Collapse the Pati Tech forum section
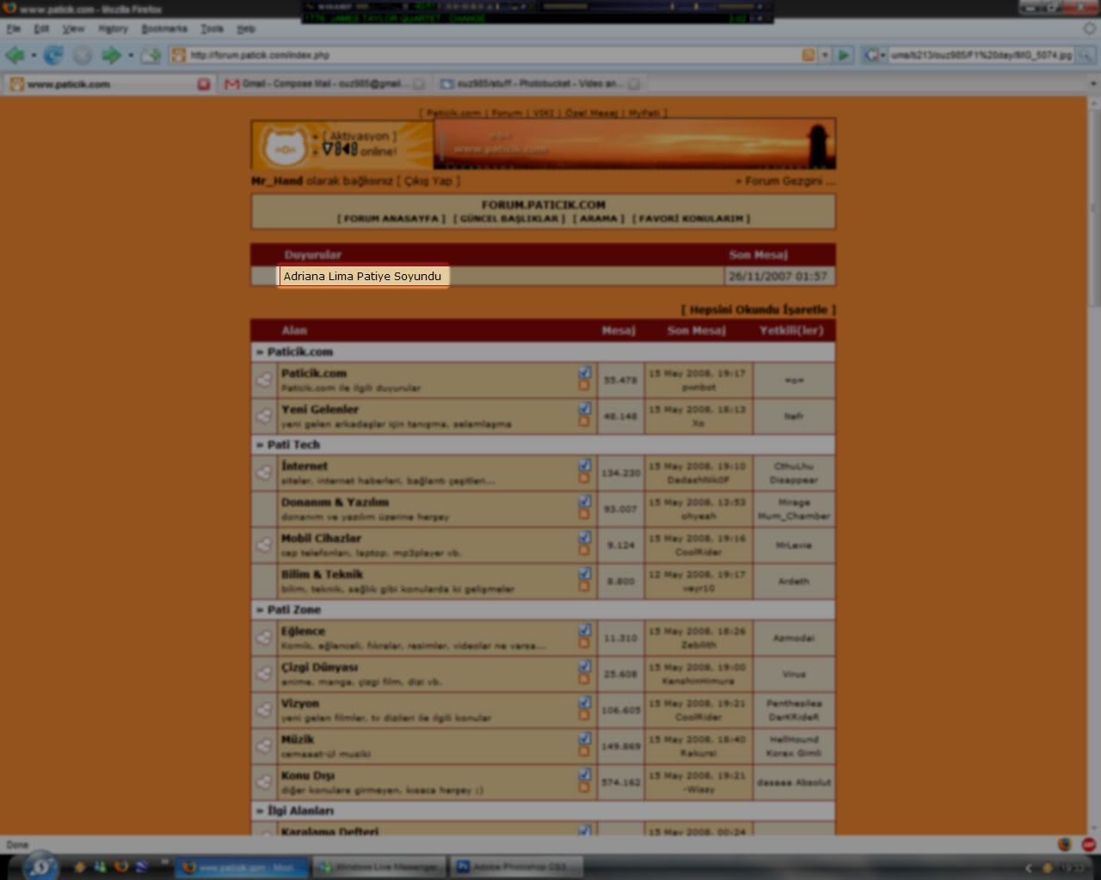This screenshot has width=1101, height=880. 260,445
